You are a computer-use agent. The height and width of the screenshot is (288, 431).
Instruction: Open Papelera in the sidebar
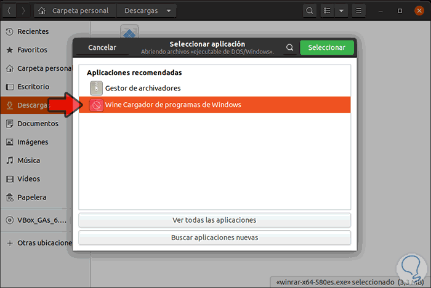point(36,198)
